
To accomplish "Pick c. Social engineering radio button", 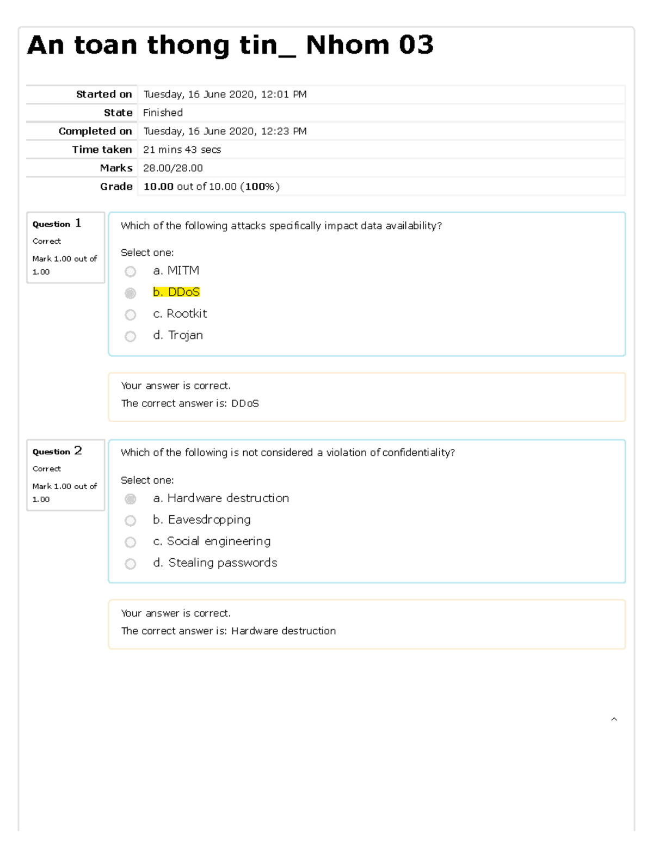I will [x=130, y=542].
